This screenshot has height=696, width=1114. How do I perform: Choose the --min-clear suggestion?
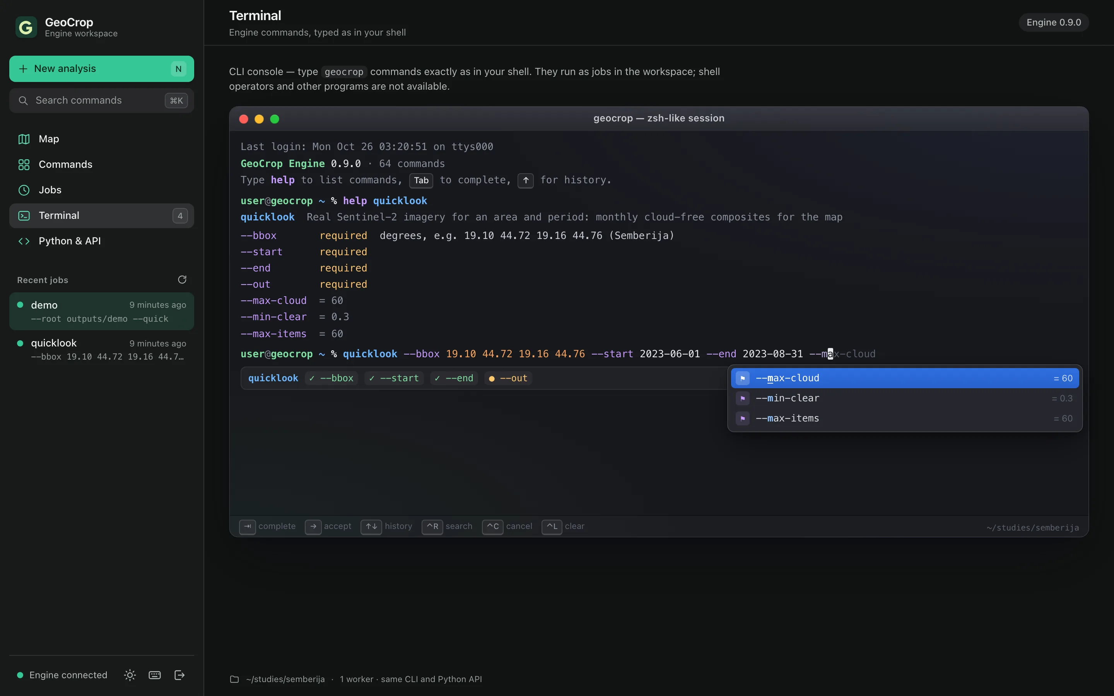[905, 399]
